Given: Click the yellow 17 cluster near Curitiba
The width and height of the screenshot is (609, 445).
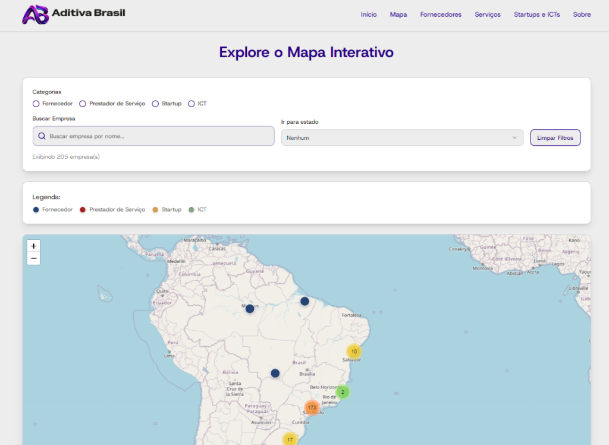Looking at the screenshot, I should click(x=290, y=439).
